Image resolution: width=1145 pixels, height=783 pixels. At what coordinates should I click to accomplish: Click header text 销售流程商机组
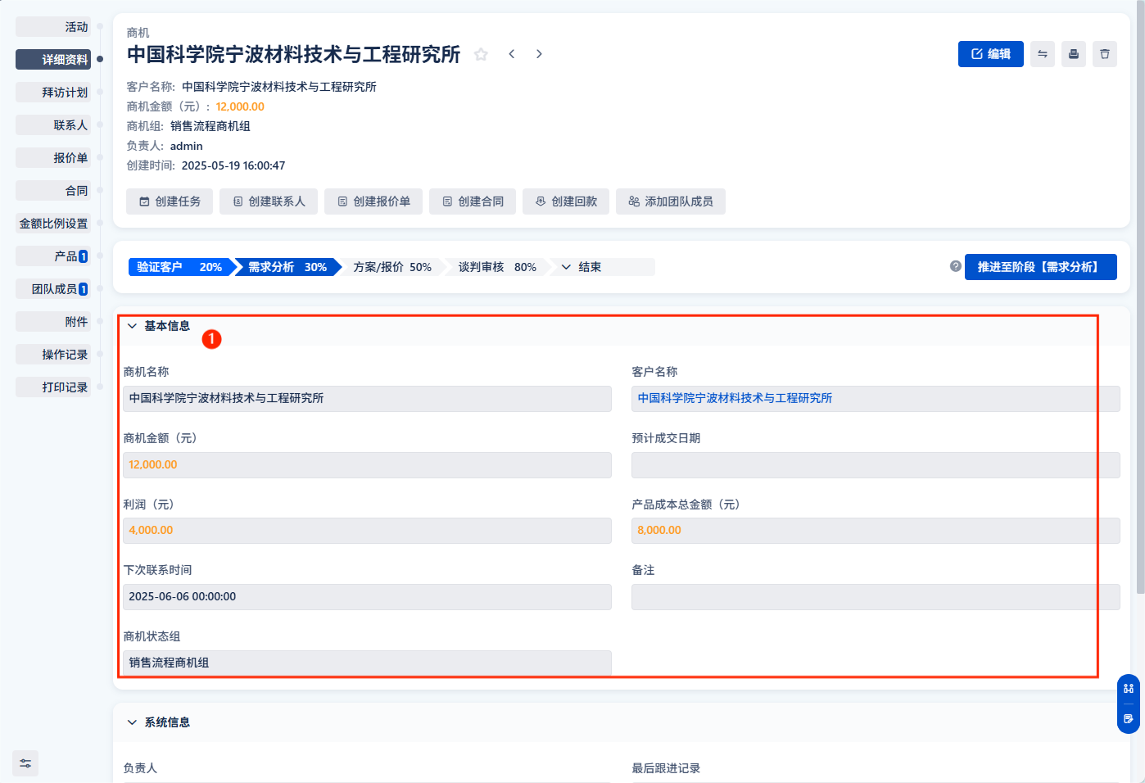point(210,126)
